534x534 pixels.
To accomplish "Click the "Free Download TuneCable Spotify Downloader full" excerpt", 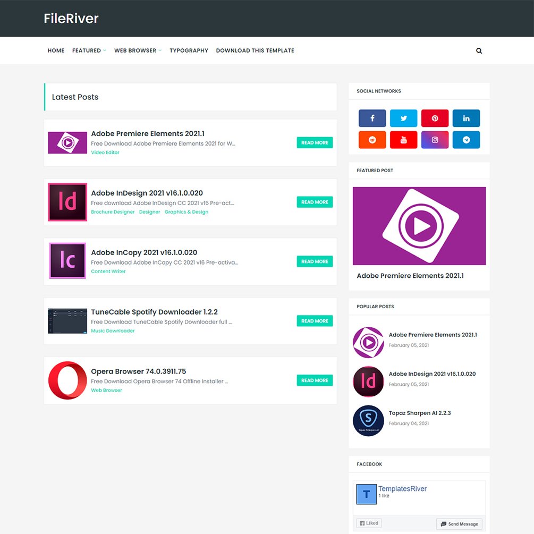I will (x=162, y=322).
